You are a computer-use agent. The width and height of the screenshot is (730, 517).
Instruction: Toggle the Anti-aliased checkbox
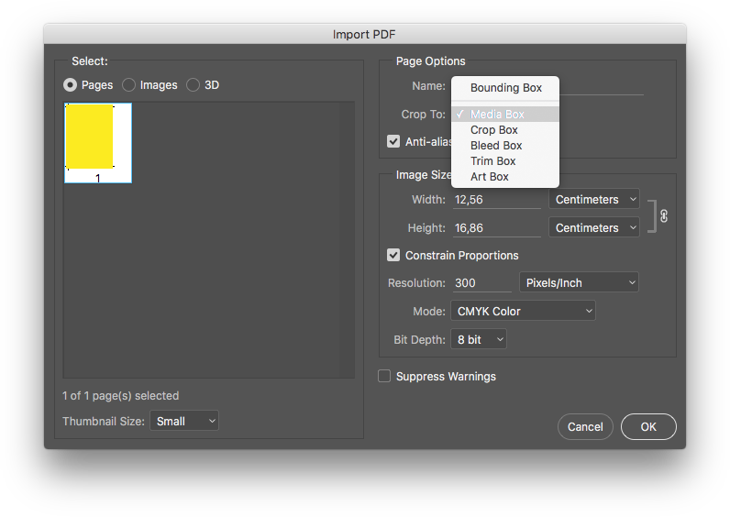click(x=393, y=141)
